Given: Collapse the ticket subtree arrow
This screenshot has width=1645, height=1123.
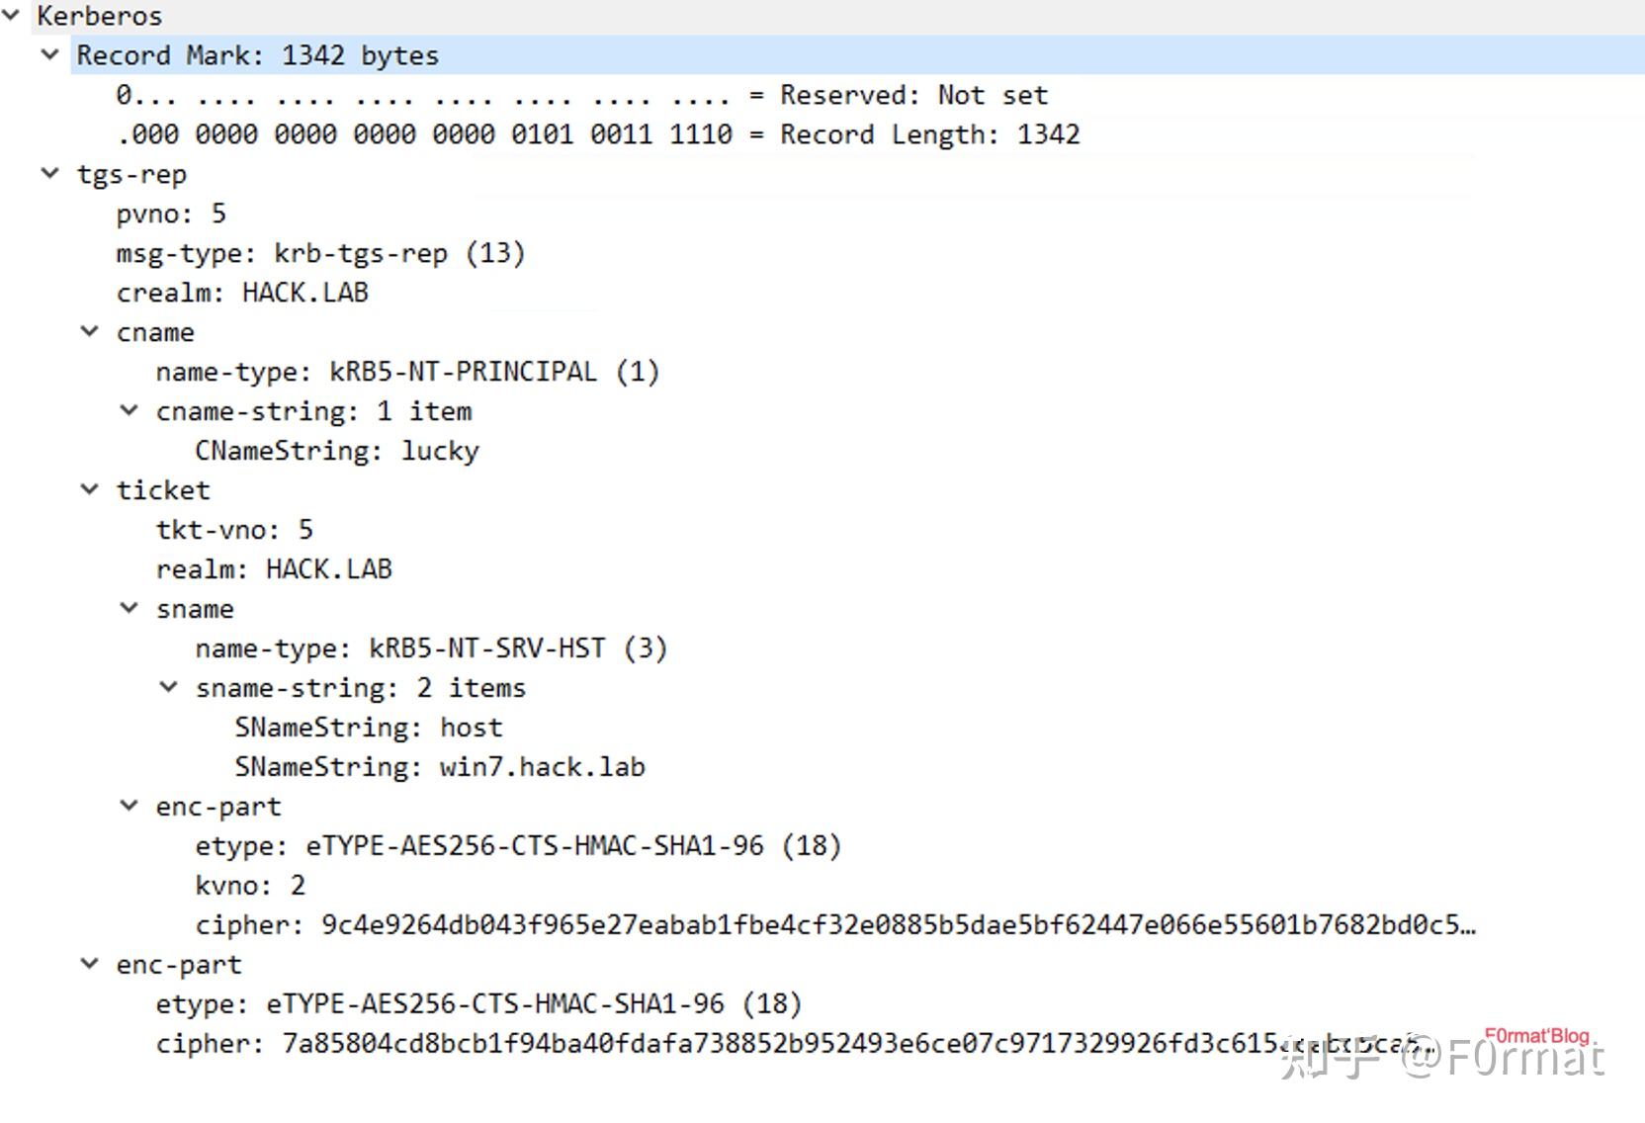Looking at the screenshot, I should [x=90, y=489].
